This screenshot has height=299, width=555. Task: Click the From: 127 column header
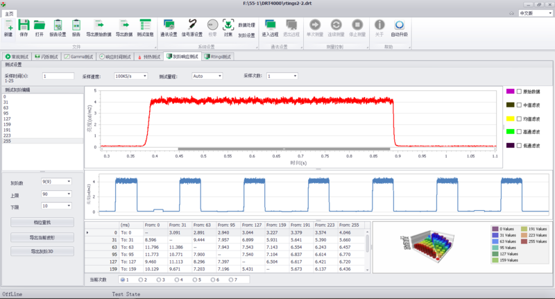(x=253, y=225)
